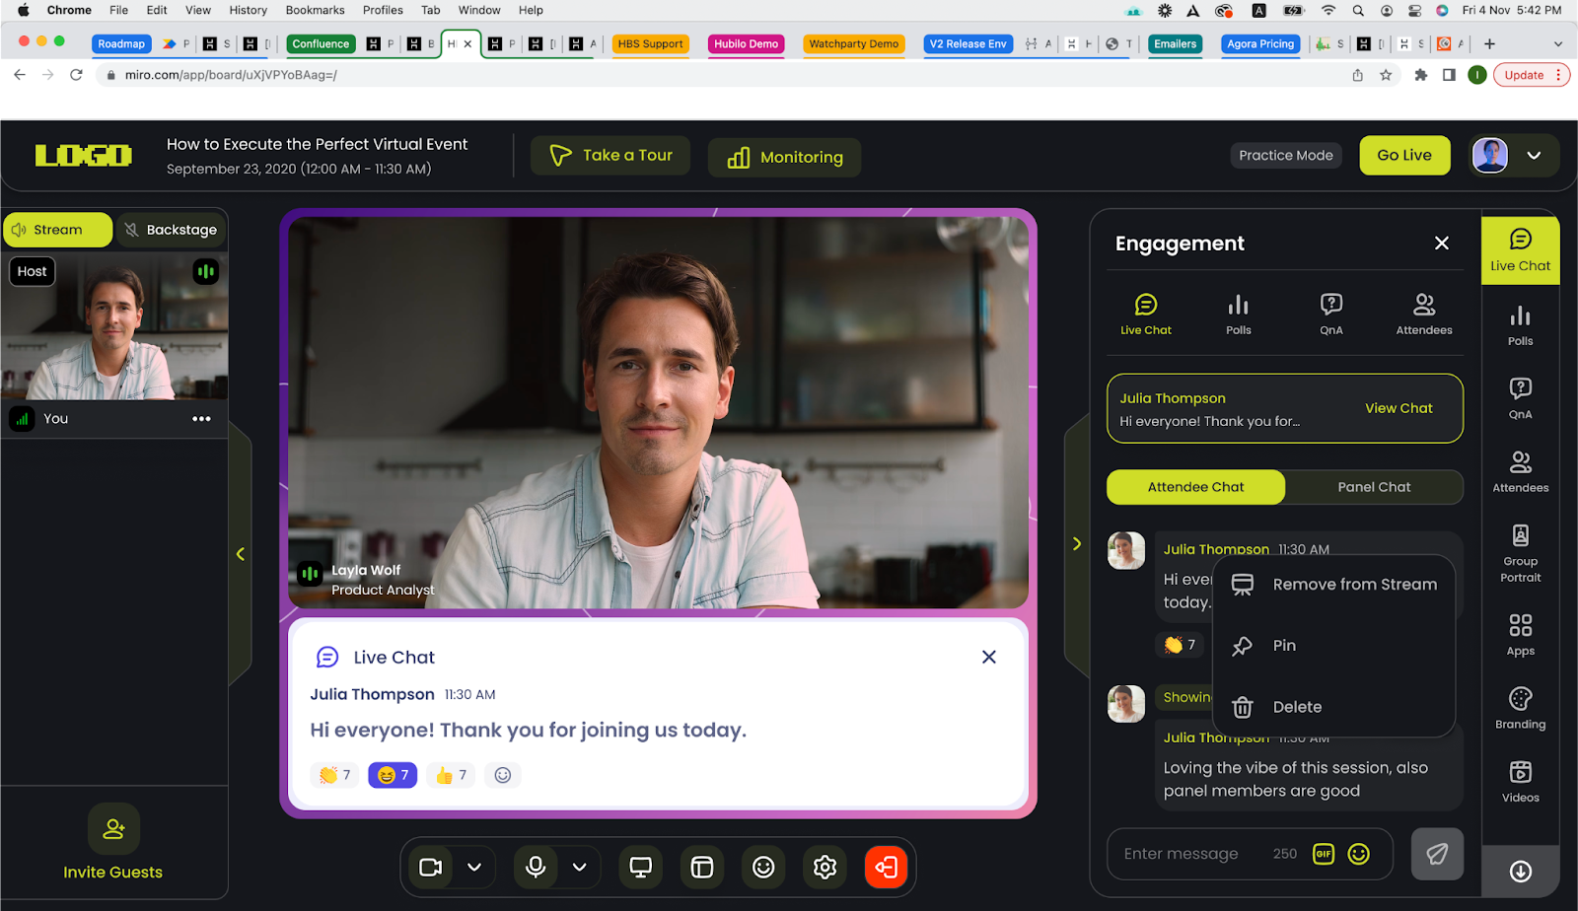
Task: Expand microphone options dropdown arrow
Action: tap(579, 867)
